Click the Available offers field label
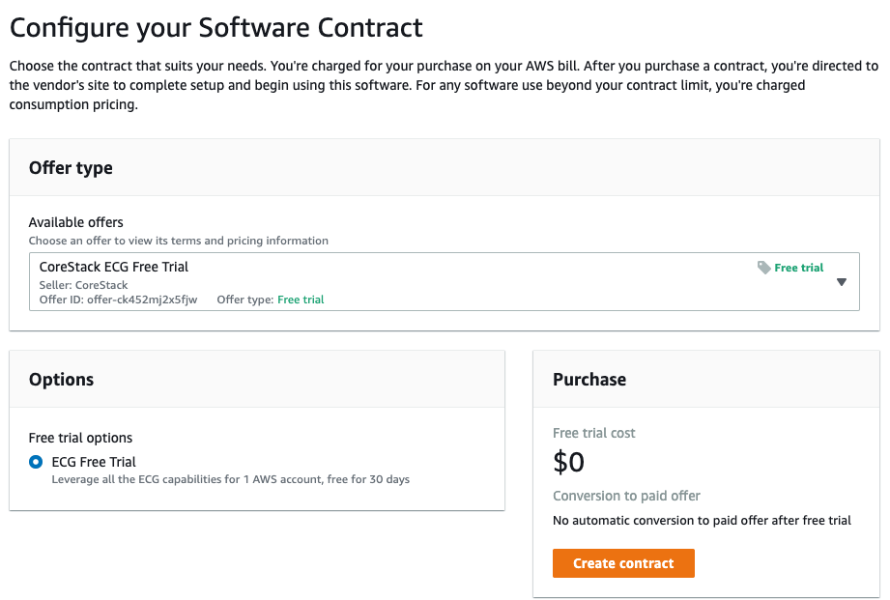Viewport: 890px width, 600px height. click(x=76, y=222)
